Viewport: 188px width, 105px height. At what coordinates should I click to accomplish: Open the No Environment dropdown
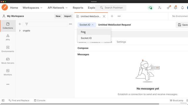pyautogui.click(x=180, y=16)
